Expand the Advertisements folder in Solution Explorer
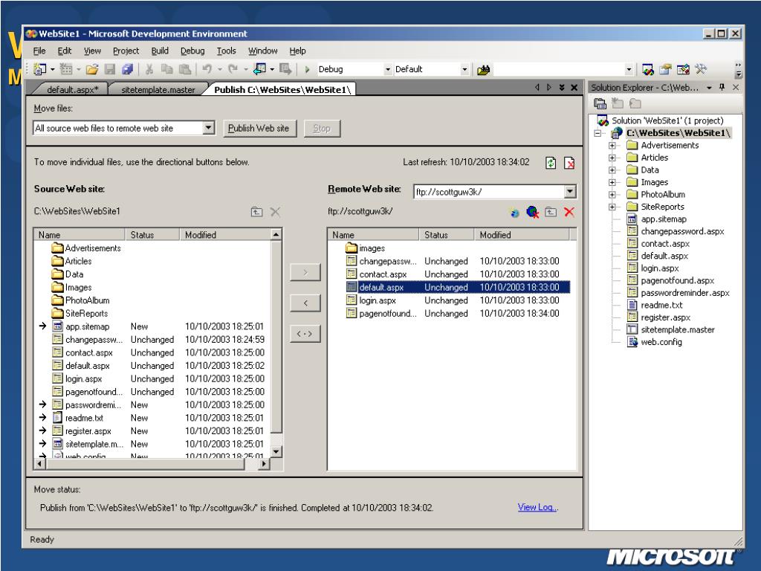761x571 pixels. [x=612, y=145]
